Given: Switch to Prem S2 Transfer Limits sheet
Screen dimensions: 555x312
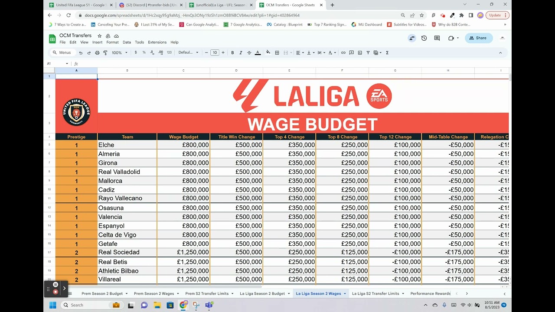Looking at the screenshot, I should point(207,294).
